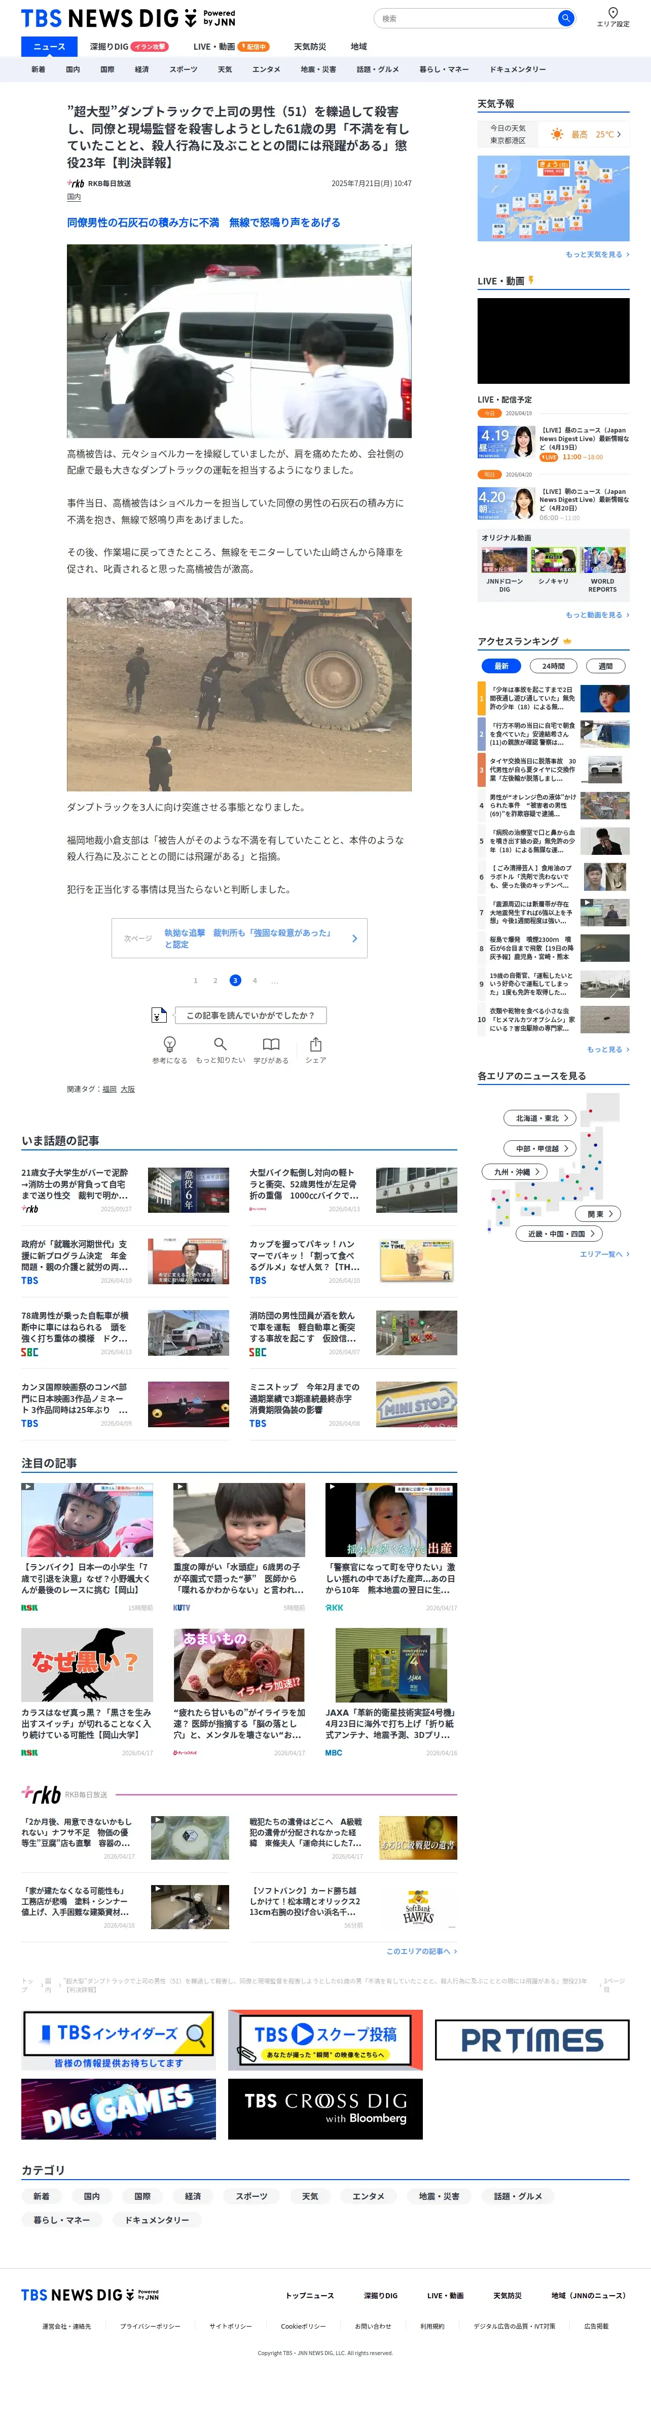
Task: Click the シェア share icon
Action: (316, 1043)
